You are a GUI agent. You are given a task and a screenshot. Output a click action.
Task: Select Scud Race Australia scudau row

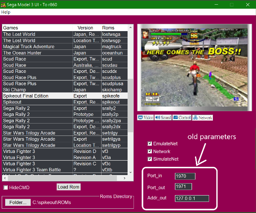(65, 65)
